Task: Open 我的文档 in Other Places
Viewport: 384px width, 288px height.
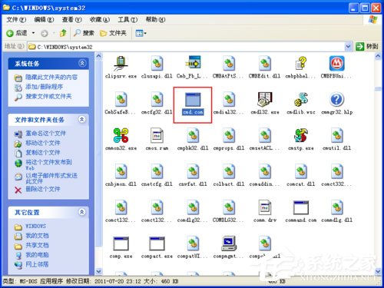Action: (x=37, y=236)
